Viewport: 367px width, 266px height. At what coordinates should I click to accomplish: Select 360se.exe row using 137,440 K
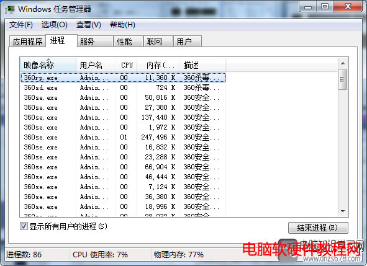click(x=123, y=117)
